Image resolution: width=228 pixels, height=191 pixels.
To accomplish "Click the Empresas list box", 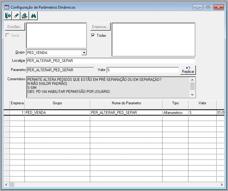I will point(154,39).
